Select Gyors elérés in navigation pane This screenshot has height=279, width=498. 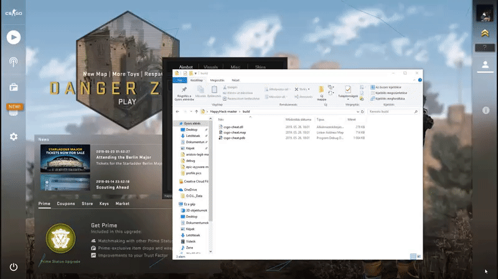tap(192, 123)
